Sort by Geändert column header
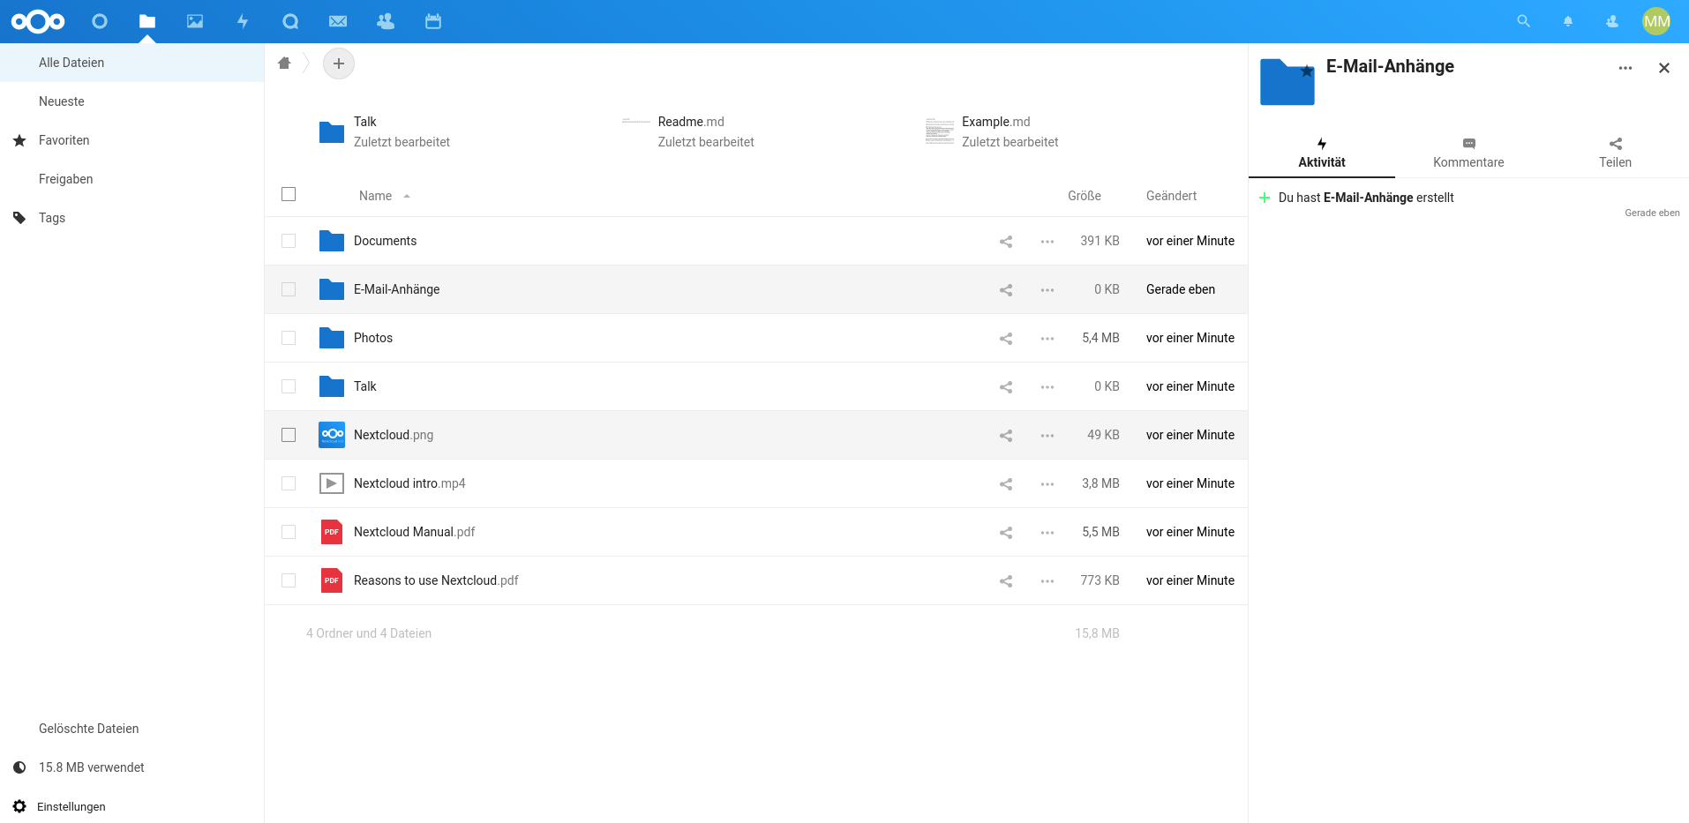Viewport: 1689px width, 823px height. (1171, 196)
